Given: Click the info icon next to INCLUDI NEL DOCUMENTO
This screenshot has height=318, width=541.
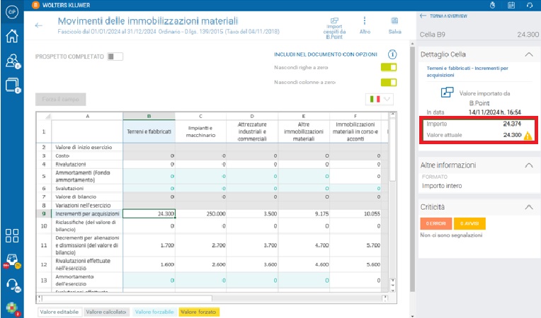Looking at the screenshot, I should tap(392, 54).
